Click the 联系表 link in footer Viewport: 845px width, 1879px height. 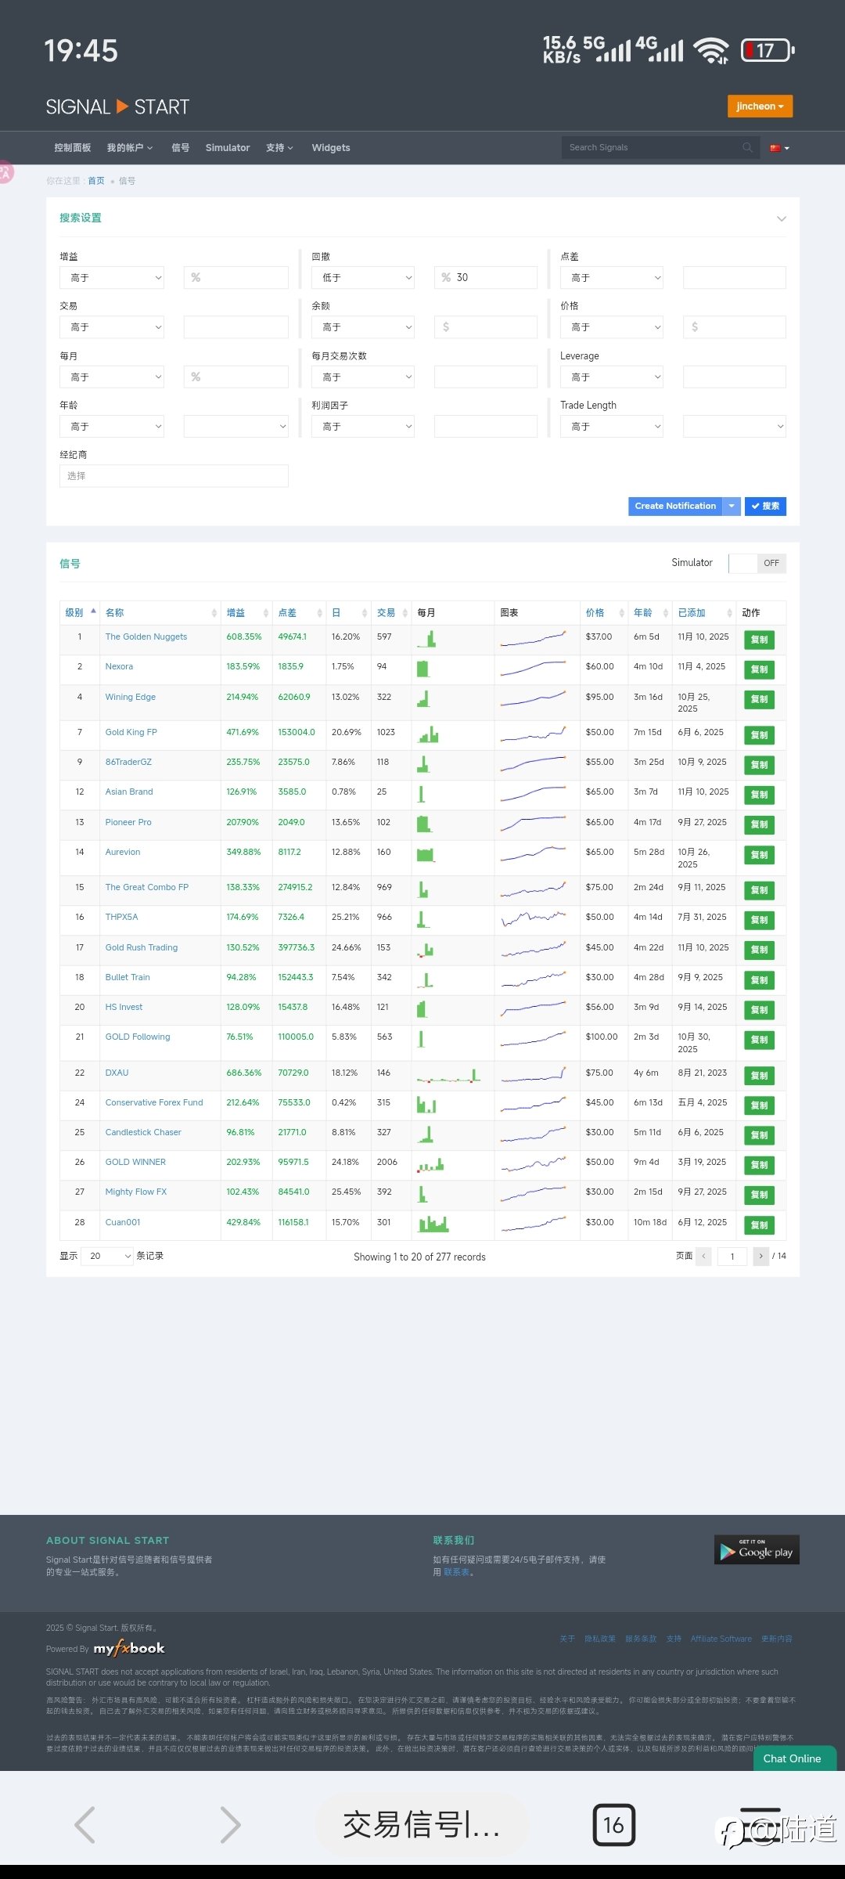457,1572
